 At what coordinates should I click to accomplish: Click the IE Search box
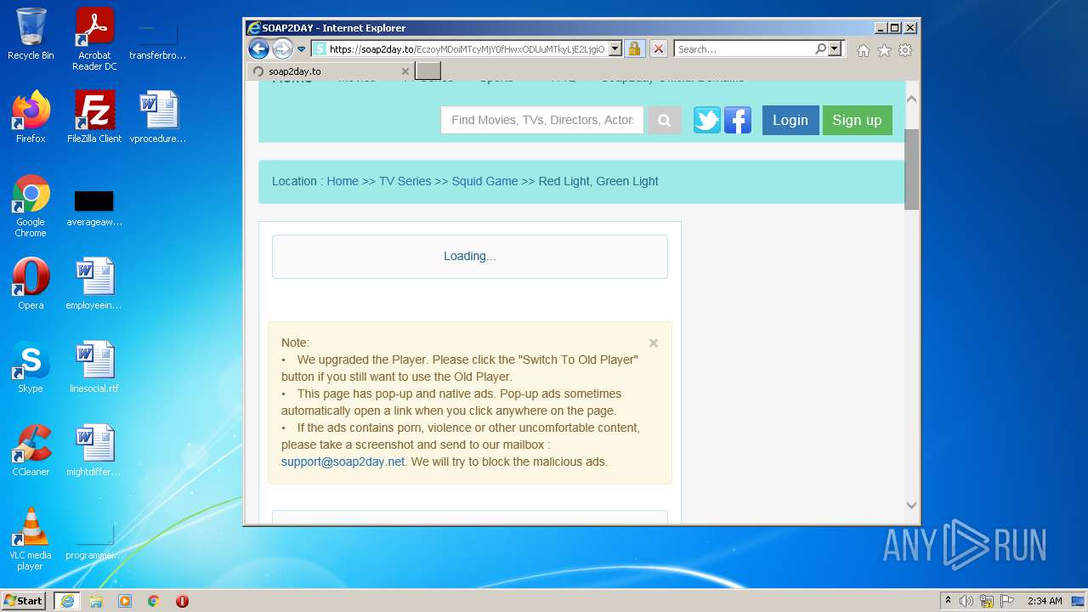coord(744,49)
